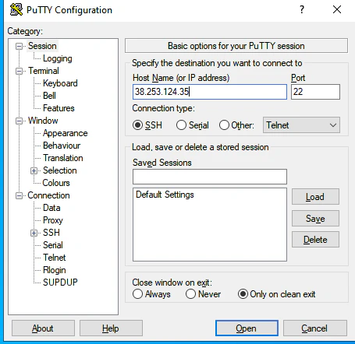Image resolution: width=355 pixels, height=344 pixels.
Task: Click the Host Name input field
Action: [x=210, y=92]
